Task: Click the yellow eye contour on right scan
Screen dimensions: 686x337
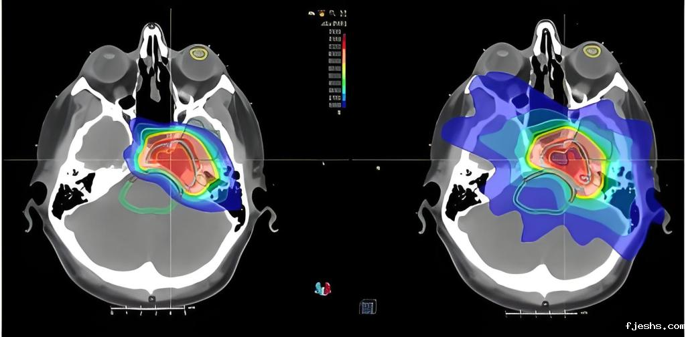Action: [x=592, y=51]
